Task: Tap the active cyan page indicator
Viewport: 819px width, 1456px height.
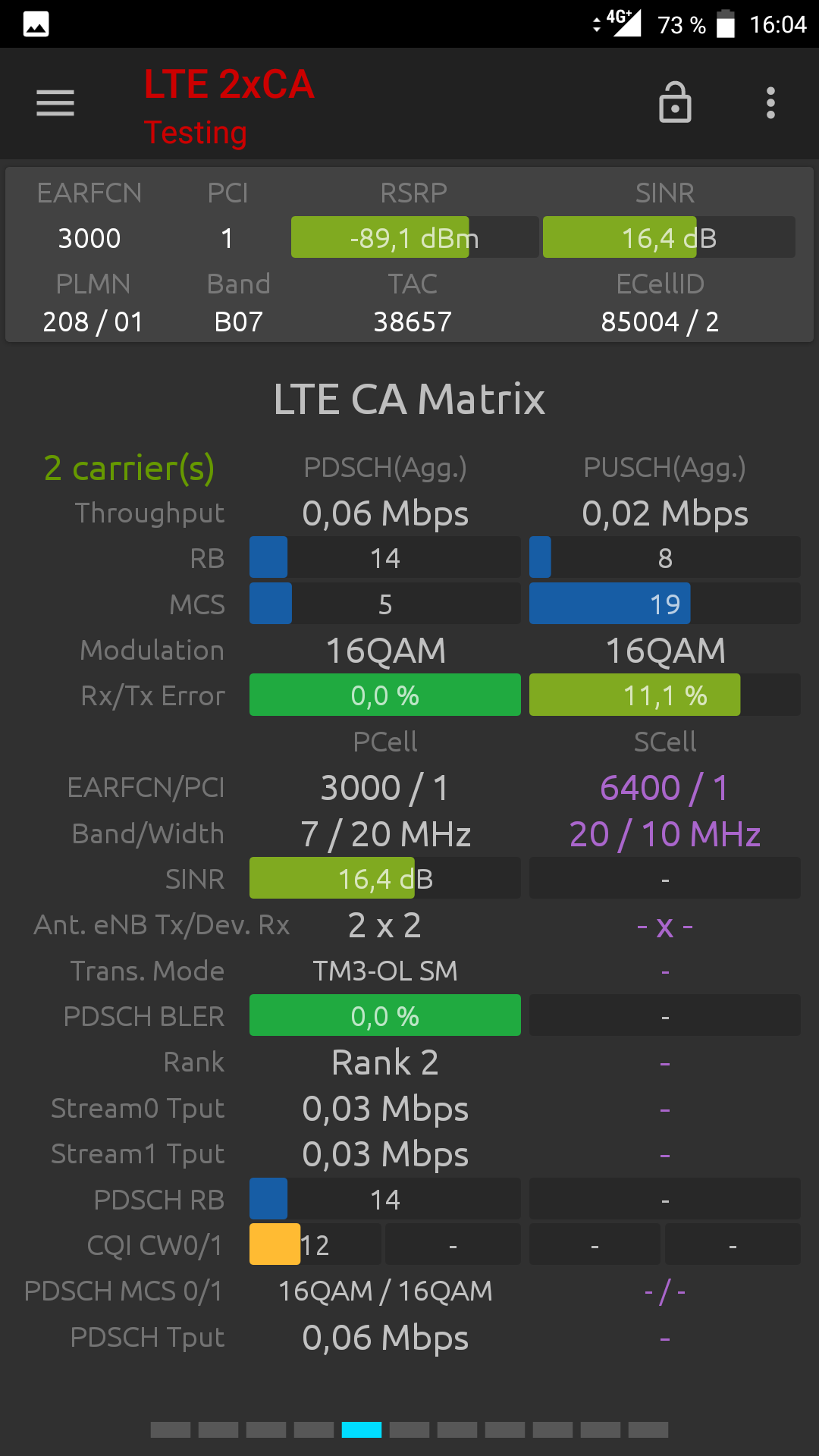Action: [362, 1429]
